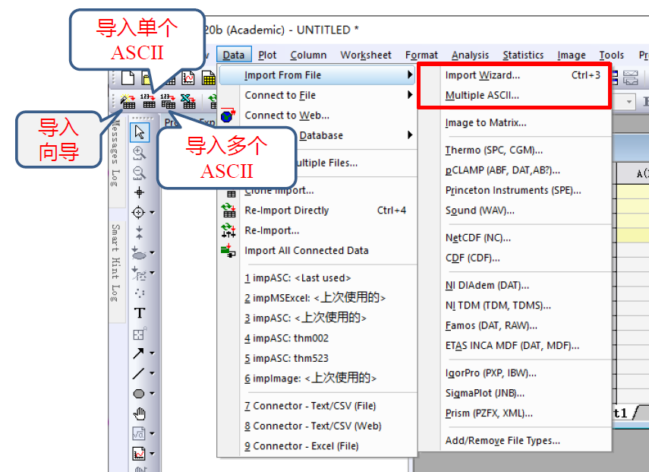Select the Pan hand tool
The height and width of the screenshot is (472, 649).
[139, 413]
